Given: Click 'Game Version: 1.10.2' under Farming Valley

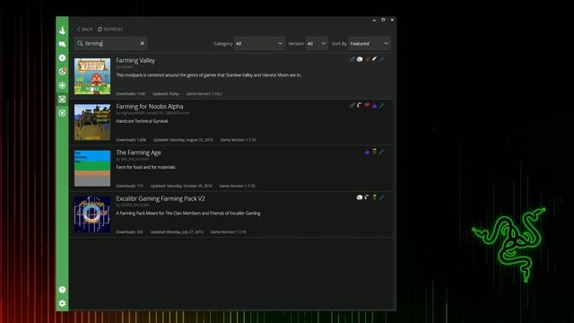Looking at the screenshot, I should point(204,93).
